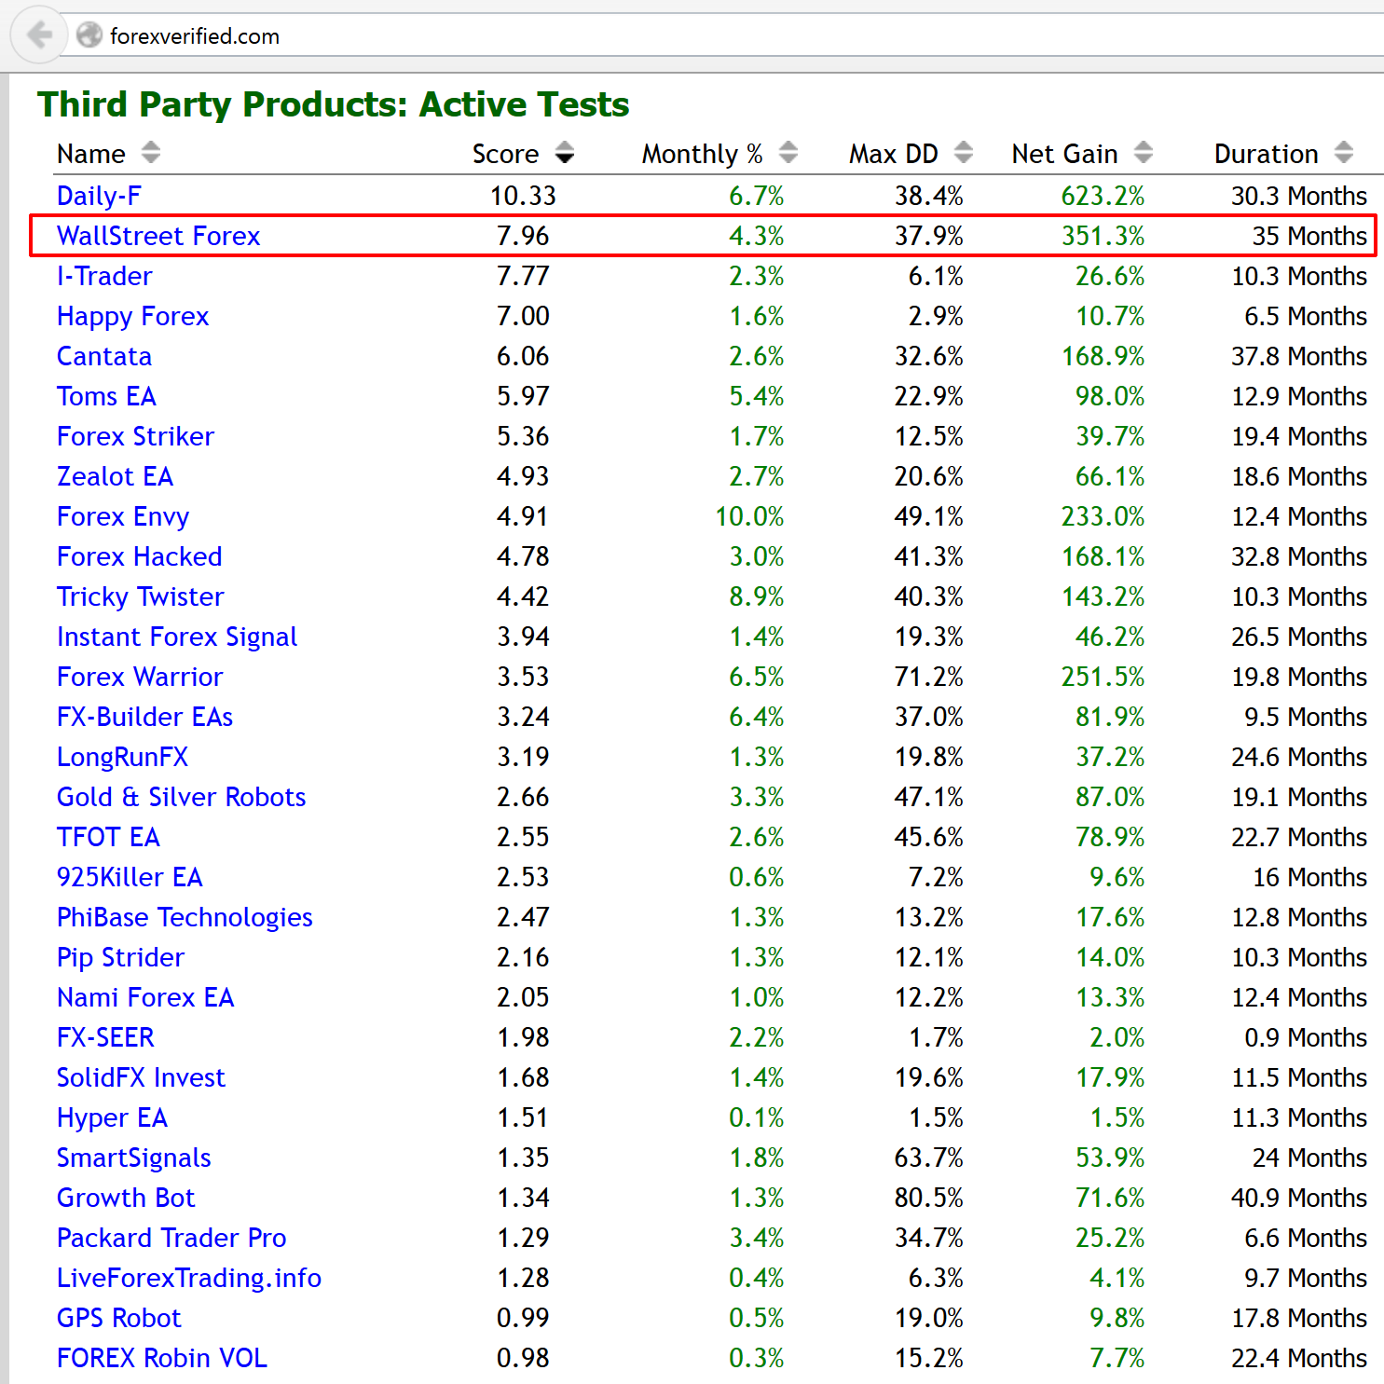Click the Monthly % column header label
Screen dimensions: 1384x1384
point(702,154)
